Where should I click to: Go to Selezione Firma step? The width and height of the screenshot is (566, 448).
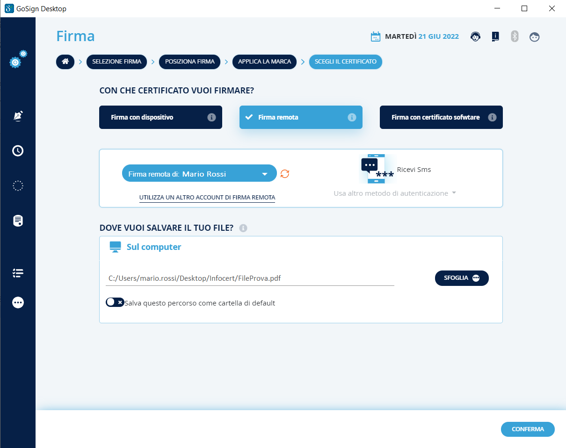click(x=117, y=62)
